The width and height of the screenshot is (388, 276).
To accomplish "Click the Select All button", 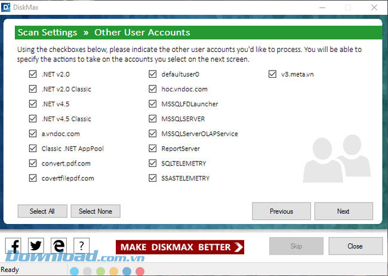I will coord(42,211).
